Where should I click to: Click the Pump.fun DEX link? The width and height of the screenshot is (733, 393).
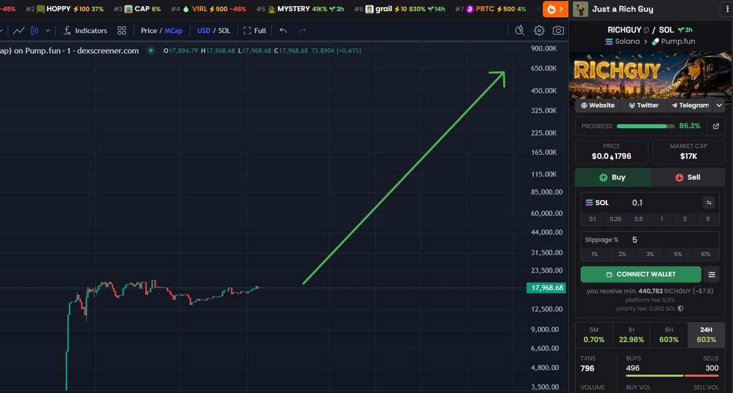[673, 41]
